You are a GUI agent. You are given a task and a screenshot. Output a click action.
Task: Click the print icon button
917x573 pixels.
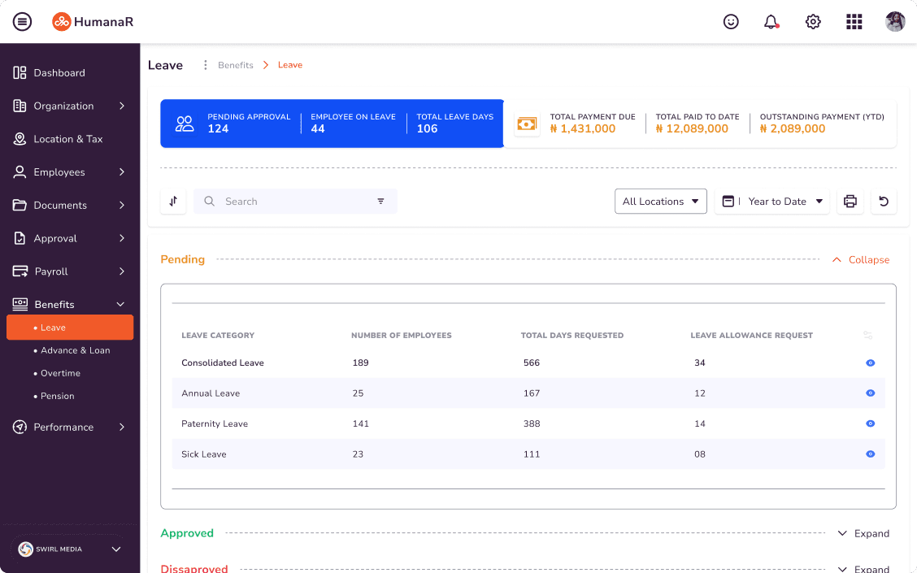click(850, 201)
